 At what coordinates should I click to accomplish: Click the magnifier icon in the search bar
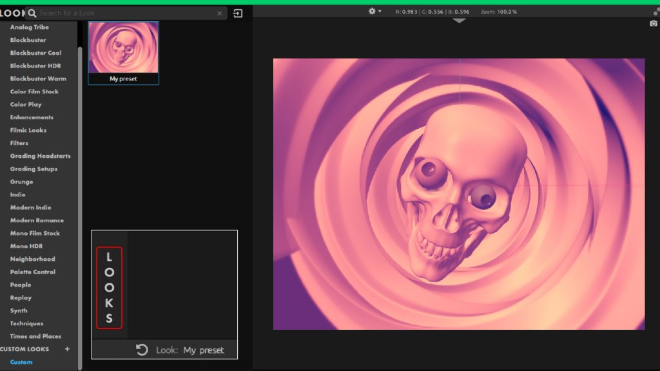[32, 13]
